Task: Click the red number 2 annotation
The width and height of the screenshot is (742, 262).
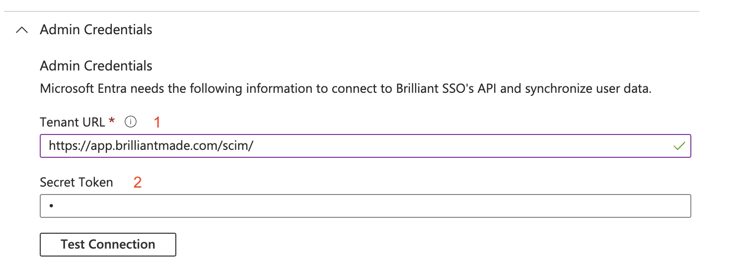Action: [138, 183]
